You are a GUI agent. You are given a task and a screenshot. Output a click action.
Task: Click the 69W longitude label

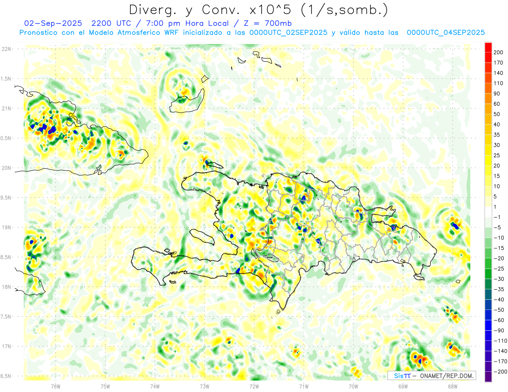403,386
